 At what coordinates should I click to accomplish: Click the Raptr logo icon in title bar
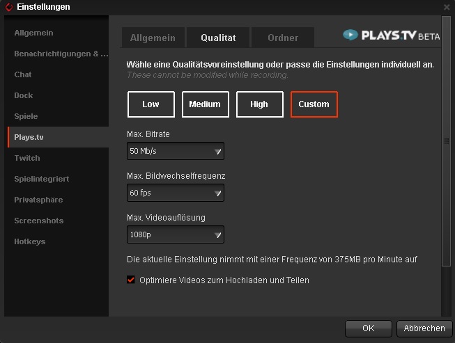pos(9,7)
